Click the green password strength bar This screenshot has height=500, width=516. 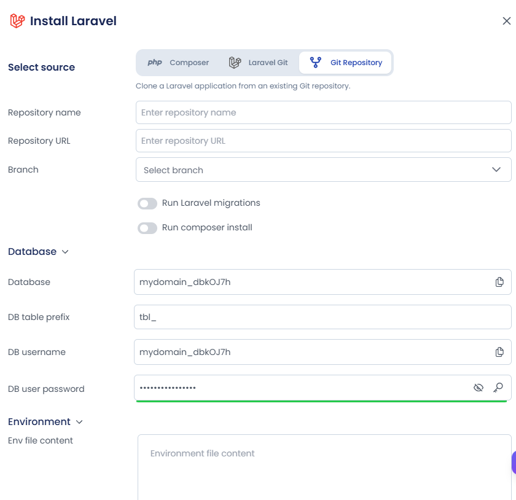pyautogui.click(x=321, y=401)
